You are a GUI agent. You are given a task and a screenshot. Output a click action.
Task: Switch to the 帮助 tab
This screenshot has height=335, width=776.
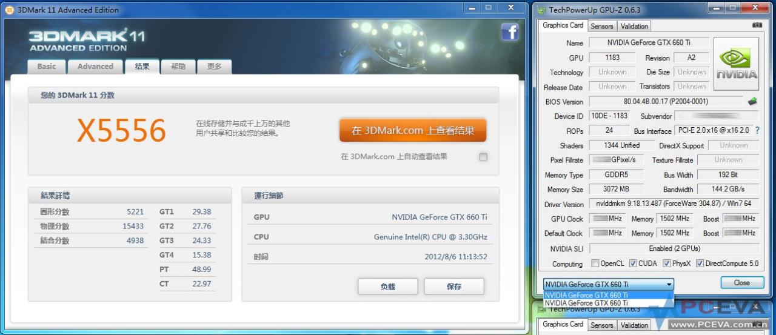tap(178, 67)
